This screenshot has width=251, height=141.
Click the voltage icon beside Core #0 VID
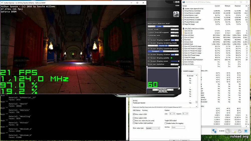183,31
